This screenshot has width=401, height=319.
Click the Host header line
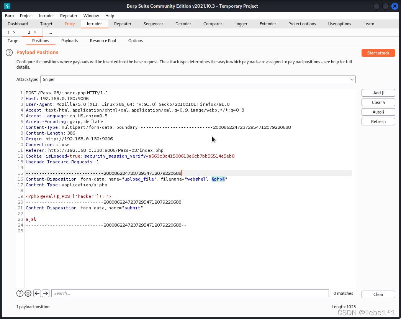[57, 99]
